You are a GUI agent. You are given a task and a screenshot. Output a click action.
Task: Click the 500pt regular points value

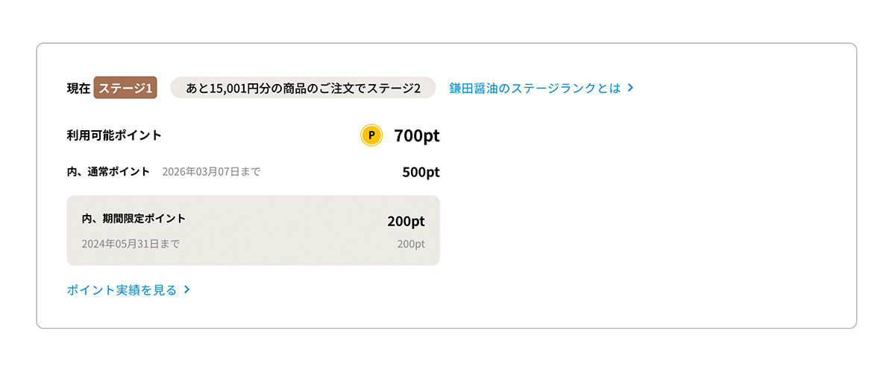pos(421,172)
